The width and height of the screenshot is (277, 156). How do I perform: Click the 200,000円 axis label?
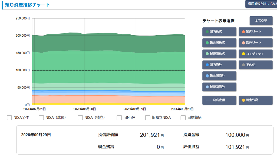click(23, 36)
